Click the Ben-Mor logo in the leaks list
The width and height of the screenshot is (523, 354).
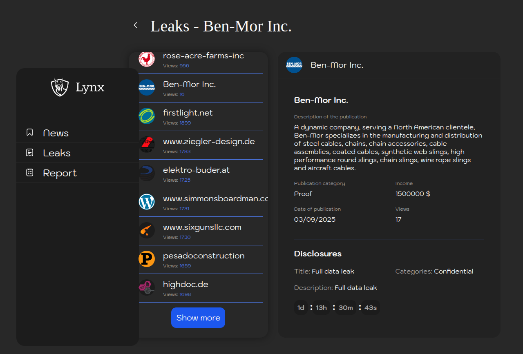click(147, 87)
